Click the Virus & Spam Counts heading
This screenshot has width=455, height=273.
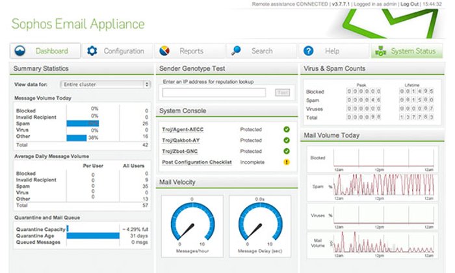334,68
